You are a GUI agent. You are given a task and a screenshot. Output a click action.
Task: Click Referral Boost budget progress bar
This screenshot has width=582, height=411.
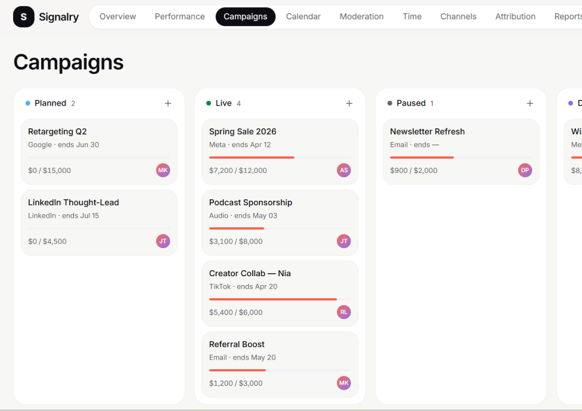coord(280,370)
